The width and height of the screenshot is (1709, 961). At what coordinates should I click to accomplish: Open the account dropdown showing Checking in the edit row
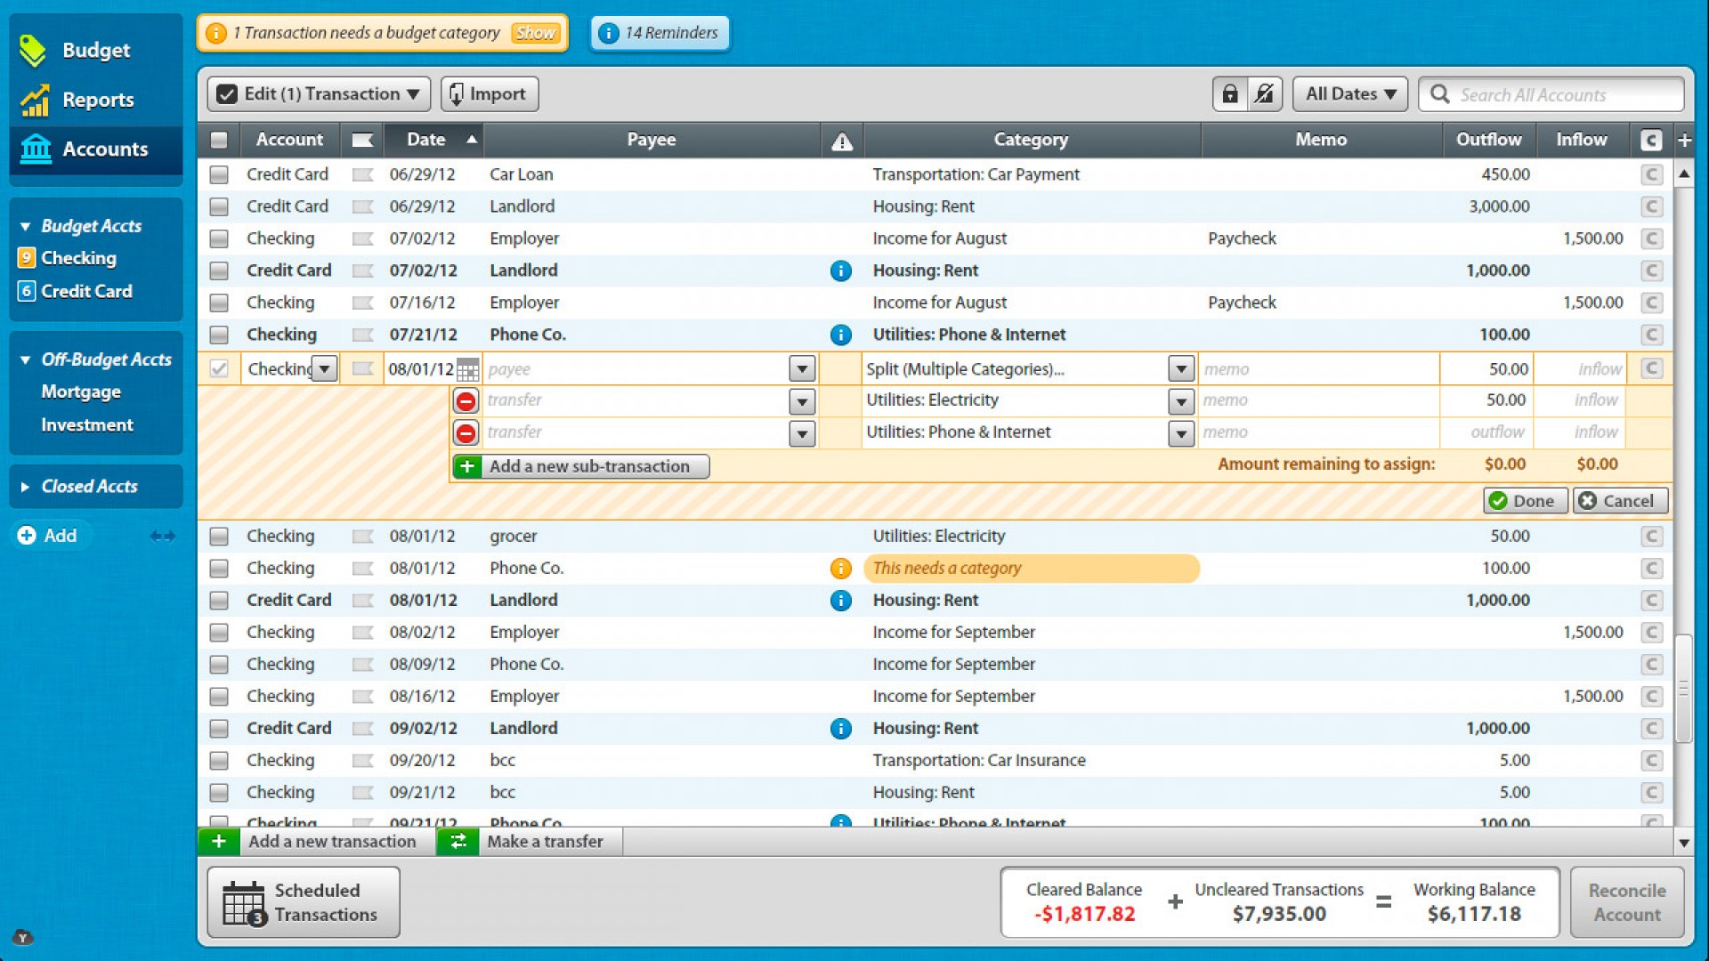pyautogui.click(x=324, y=367)
